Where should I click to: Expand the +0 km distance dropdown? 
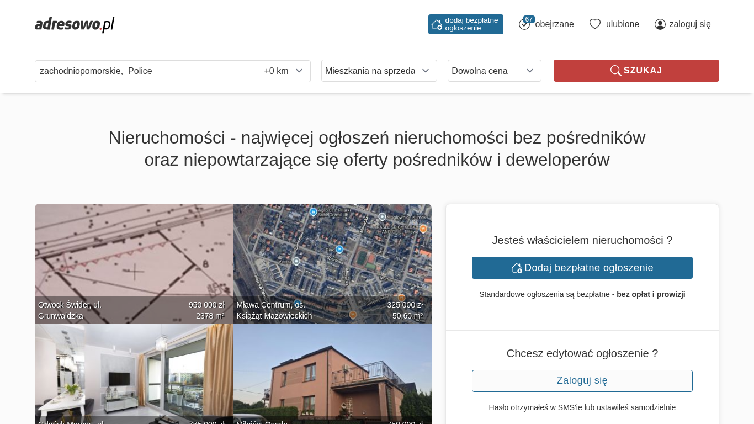(284, 71)
